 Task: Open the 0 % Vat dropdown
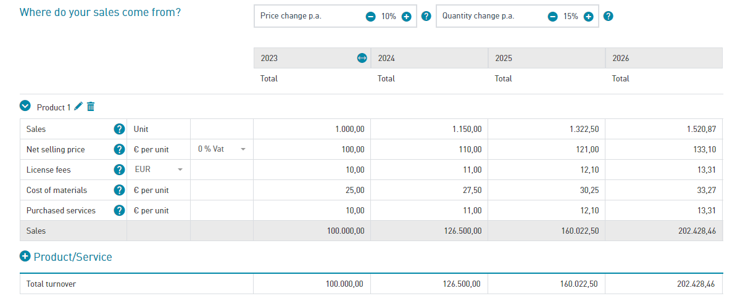[x=222, y=149]
